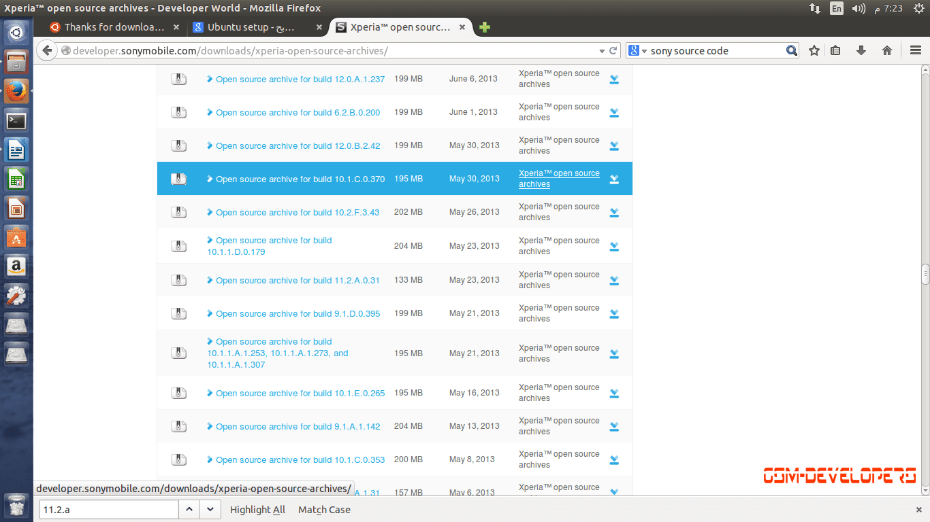The image size is (930, 522).
Task: Open link for build 11.2.A.0.31
Action: click(298, 280)
